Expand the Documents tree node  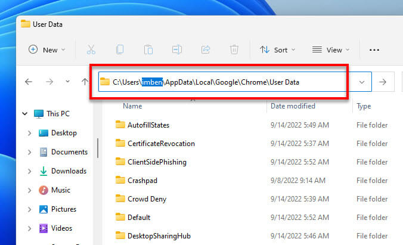(x=30, y=152)
